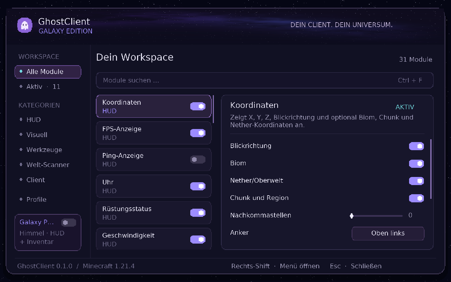Toggle the Biom option switch
Viewport: 451px width, 282px height.
point(416,163)
